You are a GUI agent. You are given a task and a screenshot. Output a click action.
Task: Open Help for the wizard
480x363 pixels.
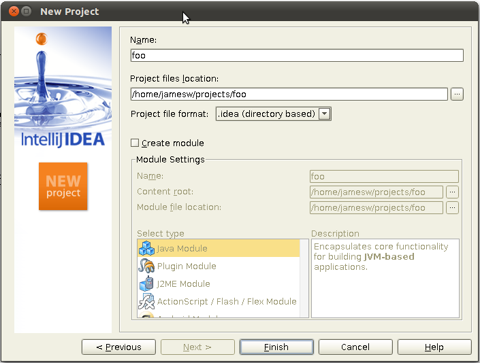pyautogui.click(x=434, y=347)
